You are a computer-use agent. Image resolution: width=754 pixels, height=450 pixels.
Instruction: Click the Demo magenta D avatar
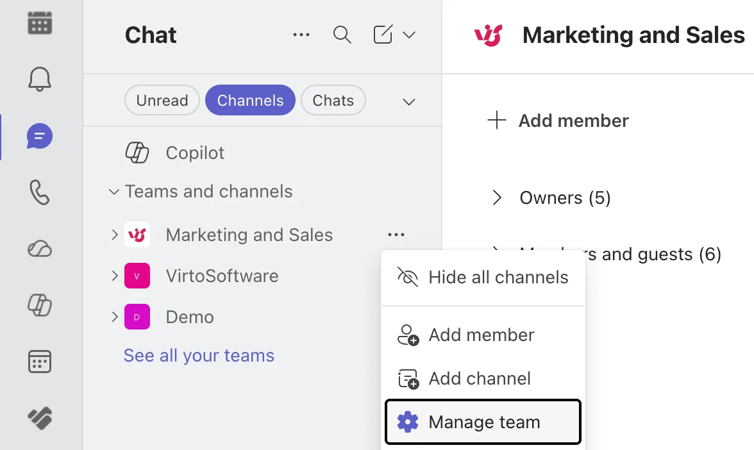(x=137, y=317)
